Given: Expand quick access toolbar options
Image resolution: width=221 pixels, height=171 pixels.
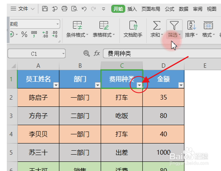Looking at the screenshot, I should (x=104, y=9).
